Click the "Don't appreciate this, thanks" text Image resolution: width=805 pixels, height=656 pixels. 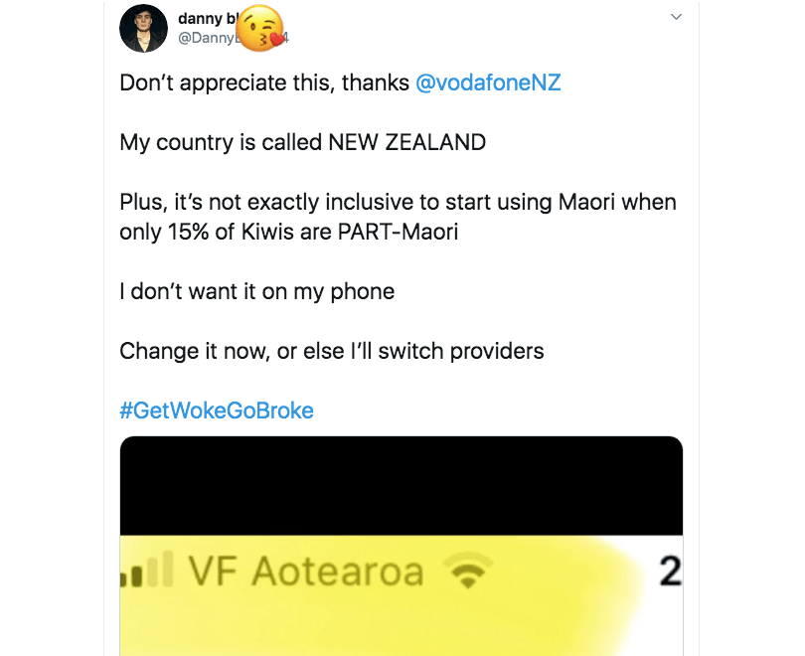pos(263,82)
